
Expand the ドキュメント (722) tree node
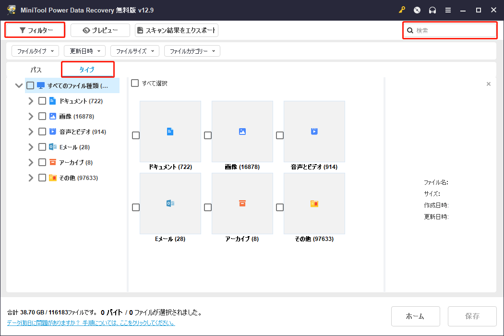click(x=31, y=101)
